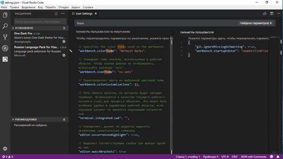Open gear menu for Russian Language Pack
The height and width of the screenshot is (159, 283).
point(64,55)
